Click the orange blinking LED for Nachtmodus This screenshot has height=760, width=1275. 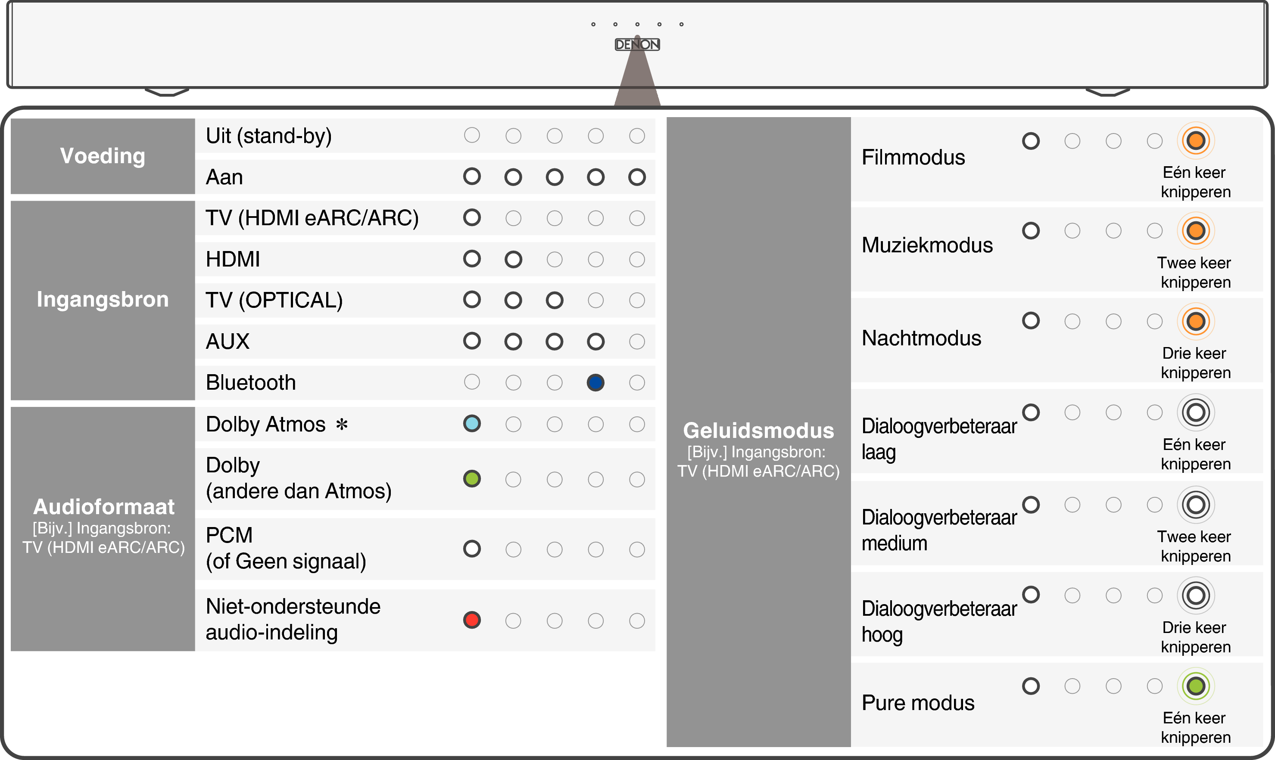(1196, 322)
